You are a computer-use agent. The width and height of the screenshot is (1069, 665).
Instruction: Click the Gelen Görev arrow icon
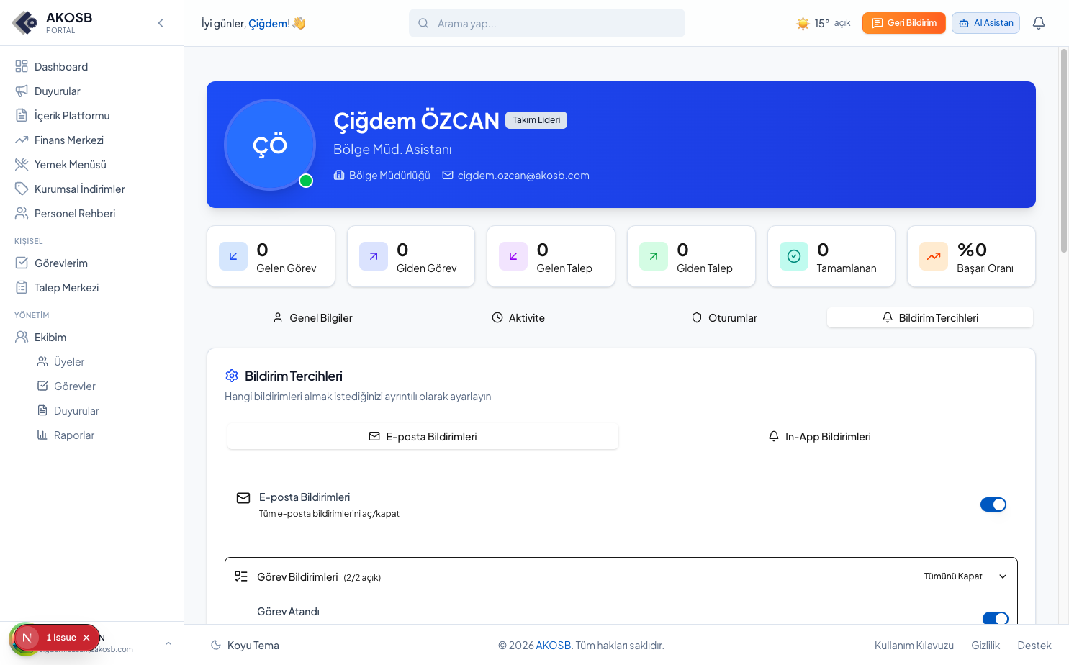coord(233,256)
